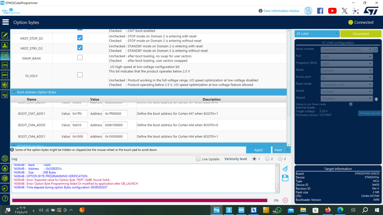Toggle Debug in Low Power mode checkbox

click(x=351, y=104)
